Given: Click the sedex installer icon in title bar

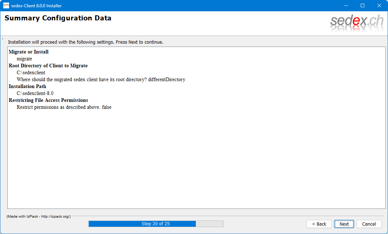Looking at the screenshot, I should (x=6, y=5).
